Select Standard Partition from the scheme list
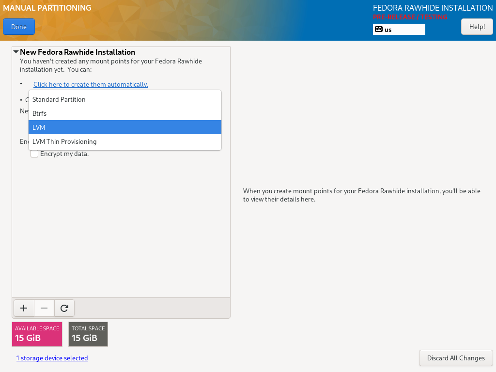 pyautogui.click(x=125, y=99)
